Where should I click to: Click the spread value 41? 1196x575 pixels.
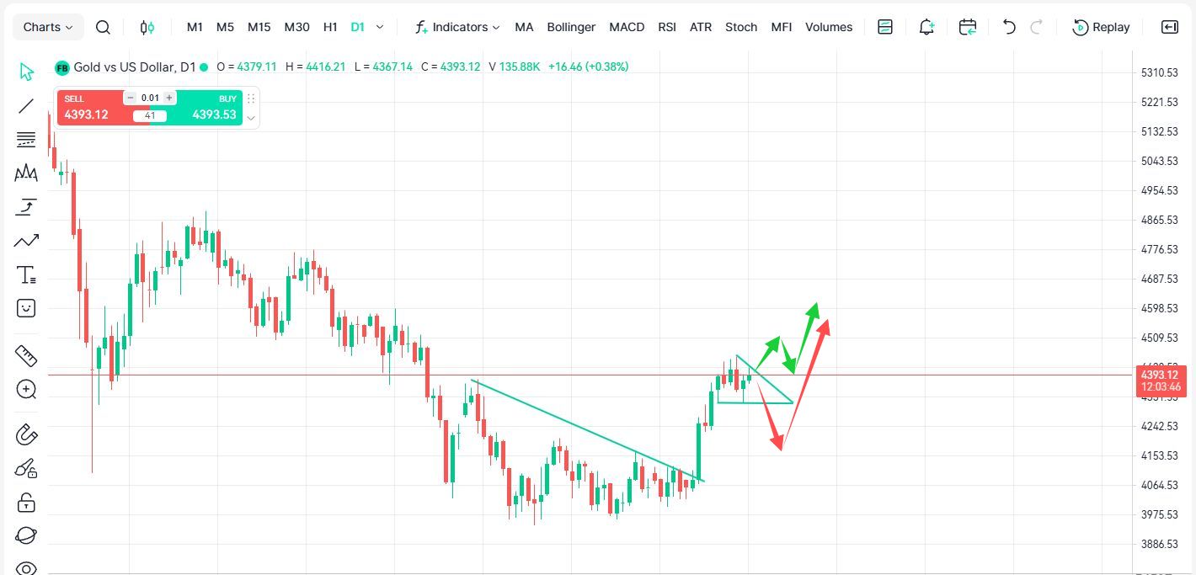pyautogui.click(x=150, y=116)
